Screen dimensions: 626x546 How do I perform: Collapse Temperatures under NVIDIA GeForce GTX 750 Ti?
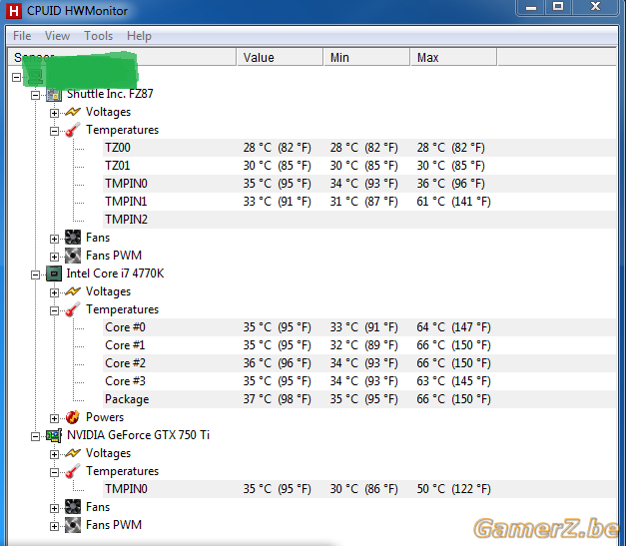54,472
